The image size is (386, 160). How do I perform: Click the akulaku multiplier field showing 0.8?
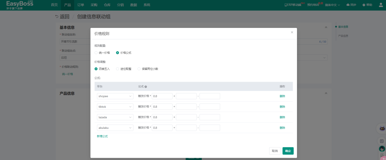pyautogui.click(x=162, y=128)
